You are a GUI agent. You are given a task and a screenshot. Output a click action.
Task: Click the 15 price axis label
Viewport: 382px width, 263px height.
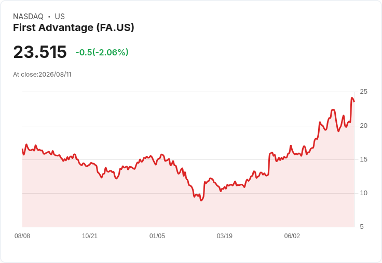pos(363,159)
